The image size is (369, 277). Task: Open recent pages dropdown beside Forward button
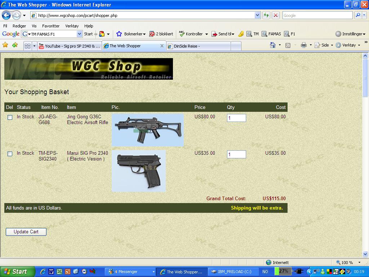24,16
